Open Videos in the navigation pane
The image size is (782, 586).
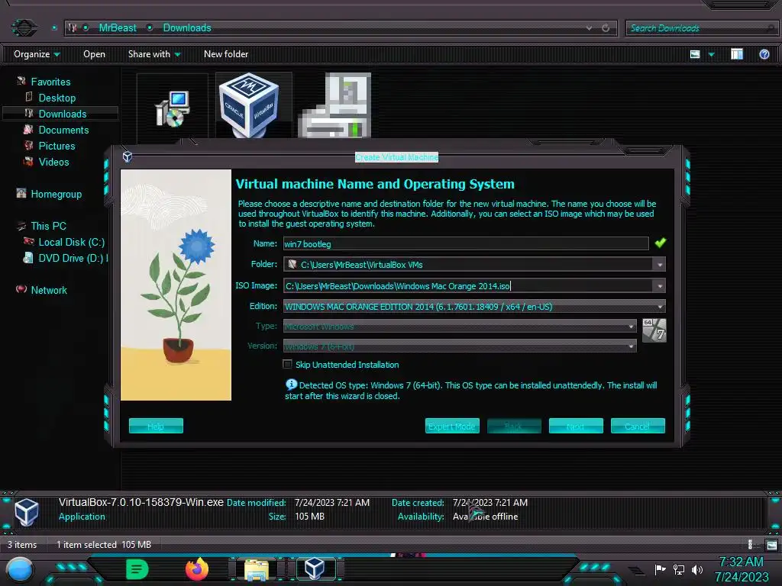click(53, 162)
